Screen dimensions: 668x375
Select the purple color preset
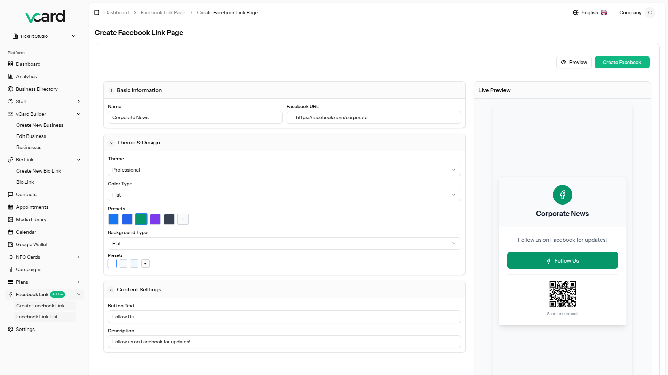click(155, 219)
